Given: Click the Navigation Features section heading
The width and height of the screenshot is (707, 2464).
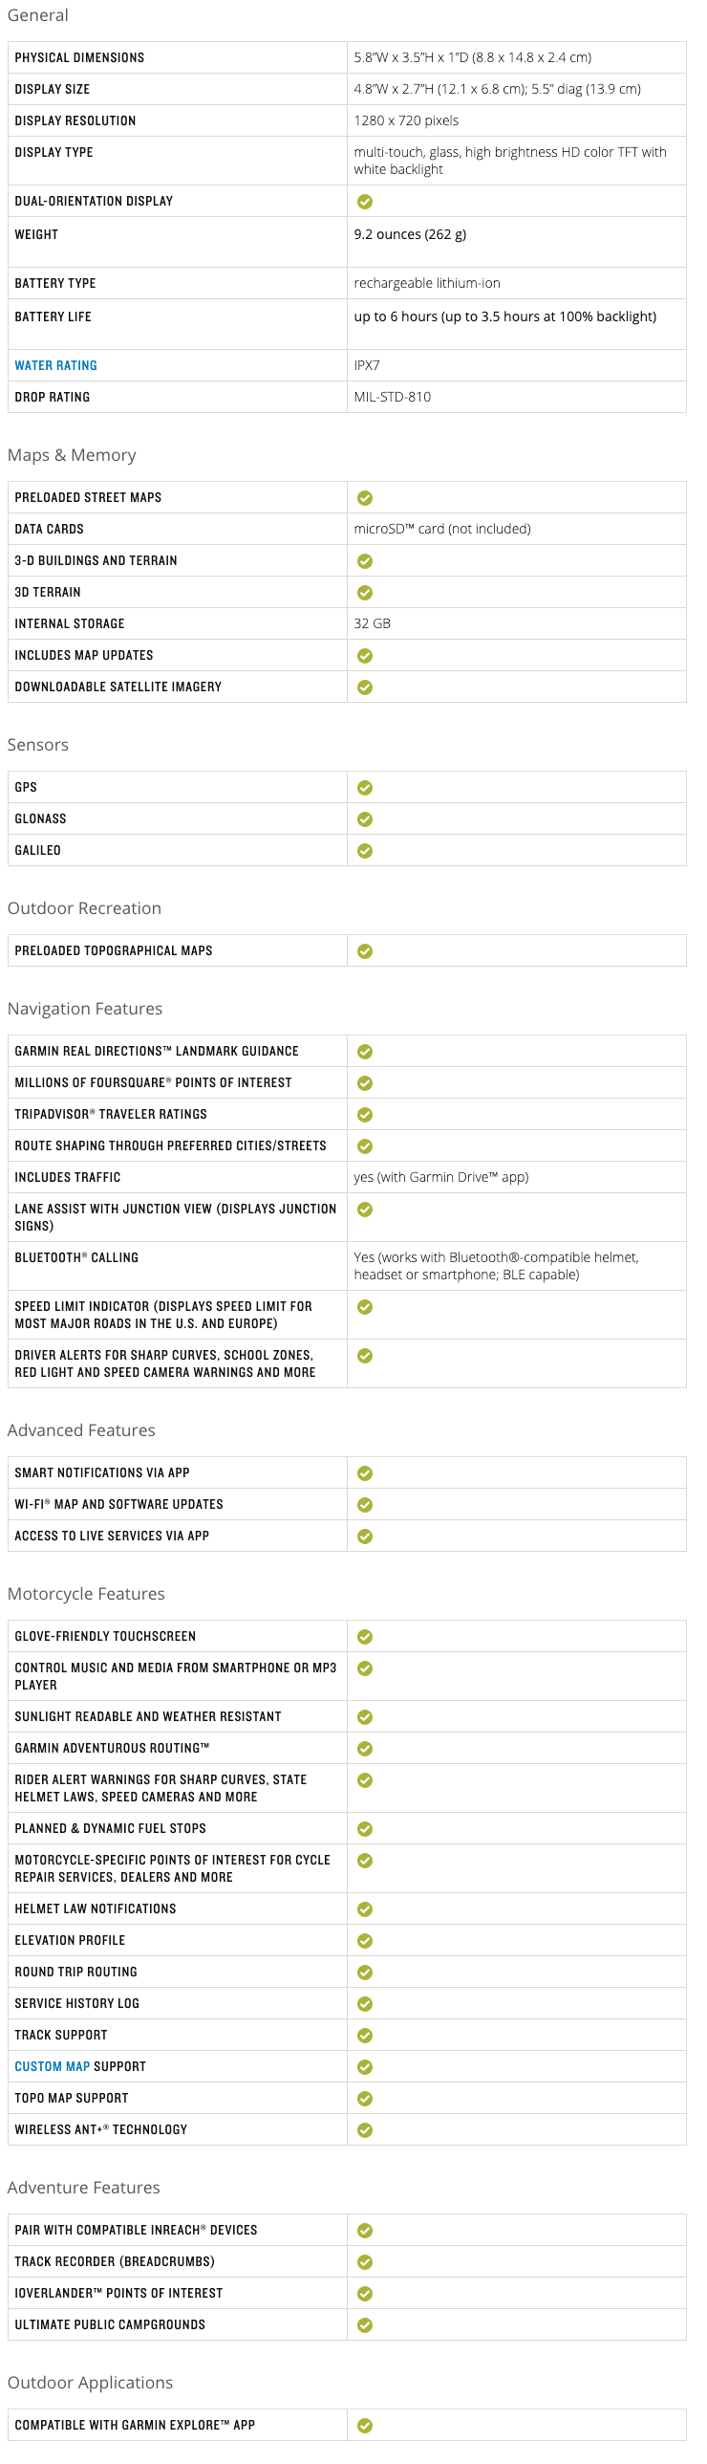Looking at the screenshot, I should (x=85, y=1008).
